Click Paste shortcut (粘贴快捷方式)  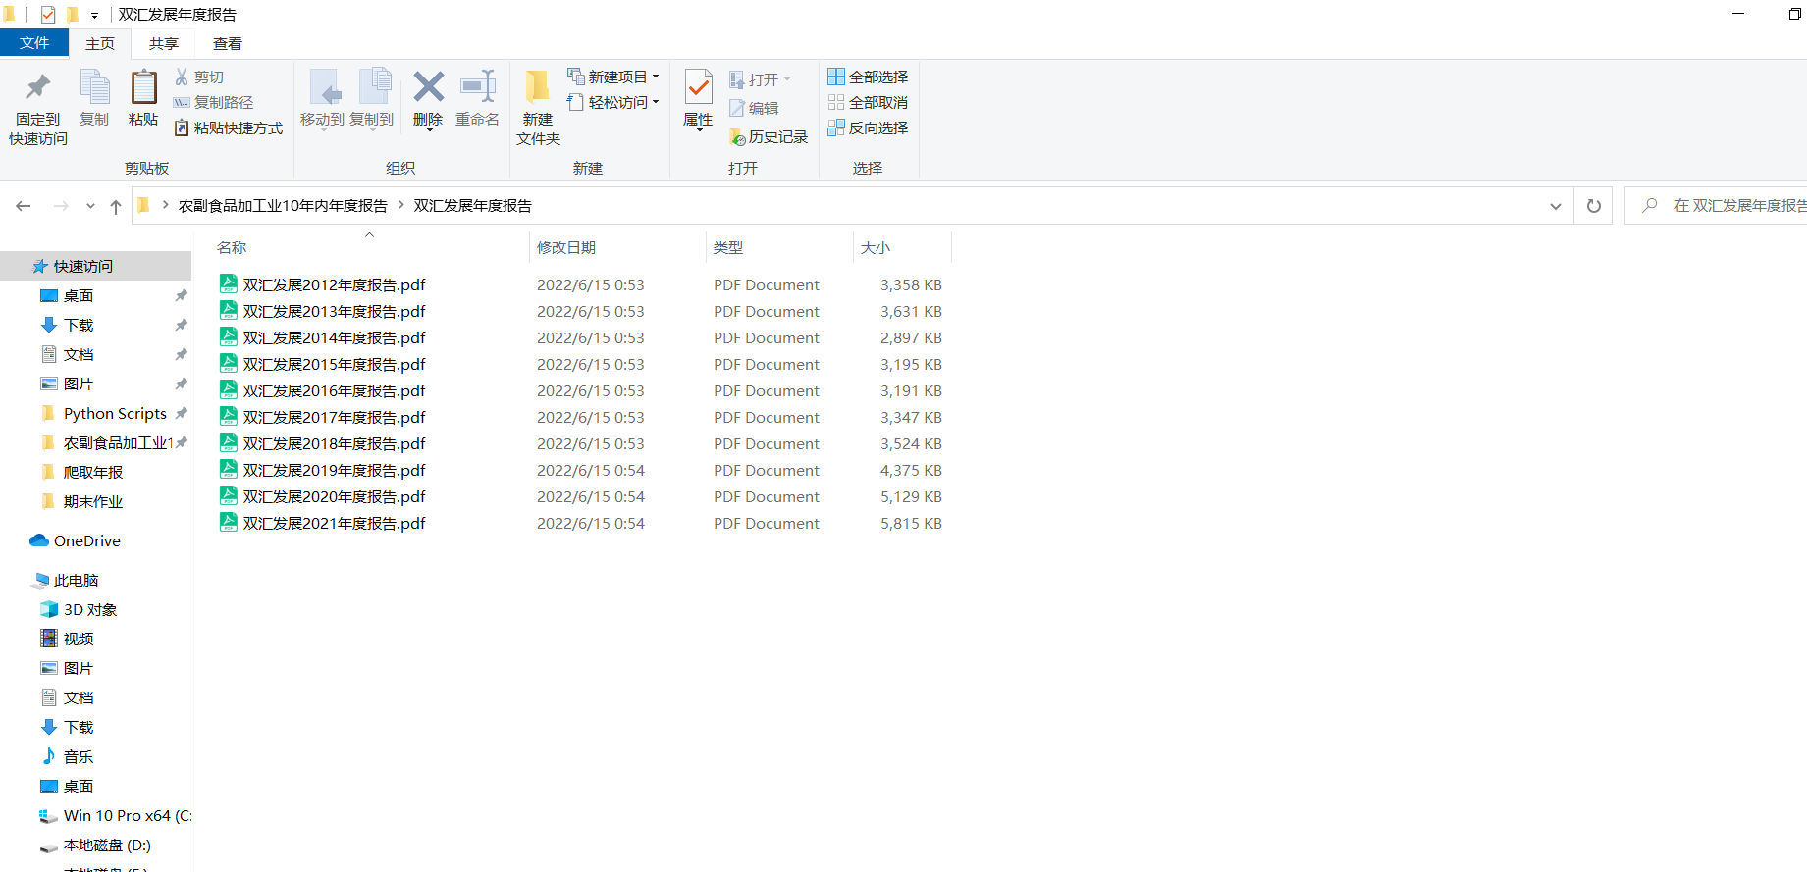228,128
